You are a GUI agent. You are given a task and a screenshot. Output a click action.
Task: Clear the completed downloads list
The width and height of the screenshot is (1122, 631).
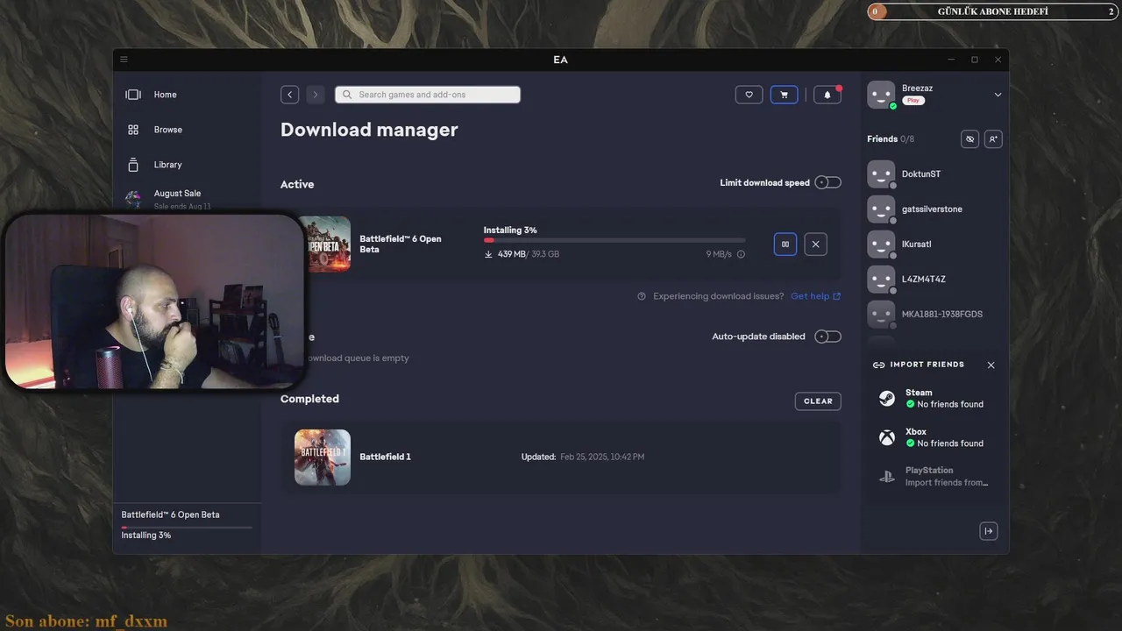(818, 401)
